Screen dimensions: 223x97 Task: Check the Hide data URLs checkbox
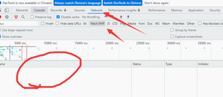point(57,23)
